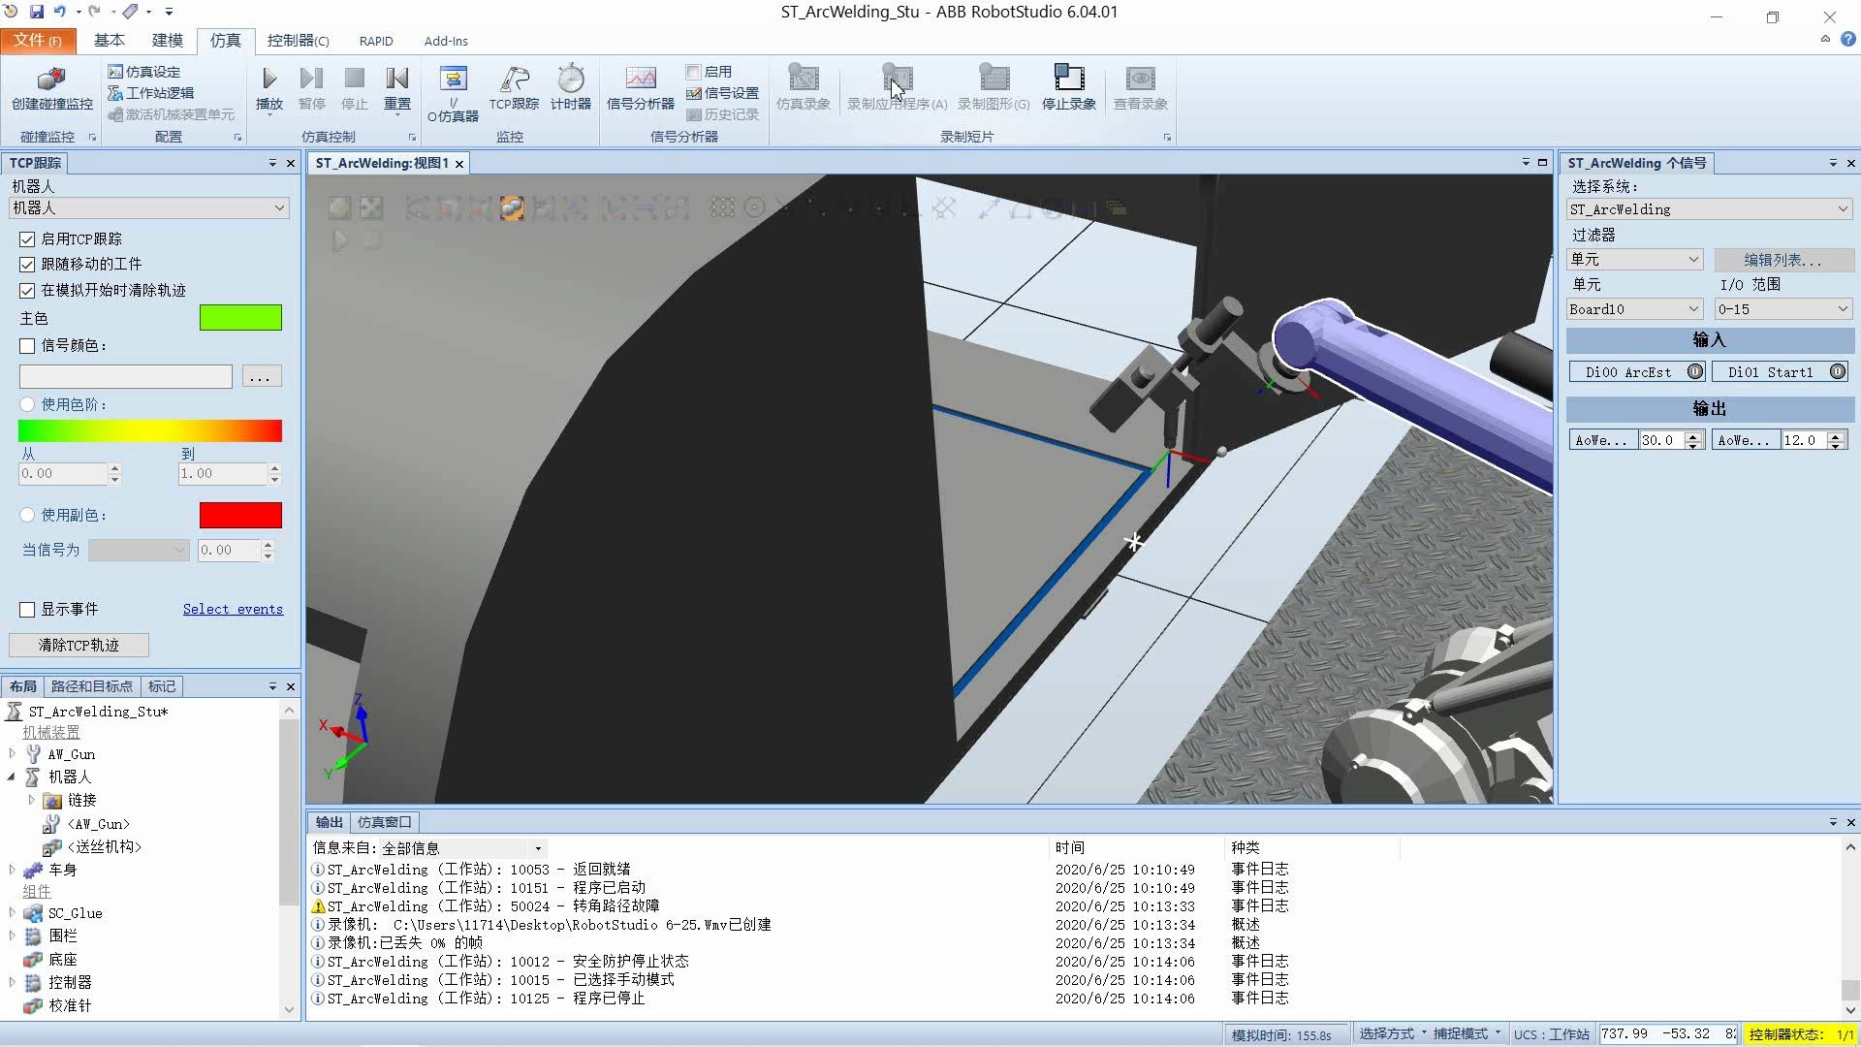
Task: Start simulation recording (仿真录象)
Action: coord(804,88)
